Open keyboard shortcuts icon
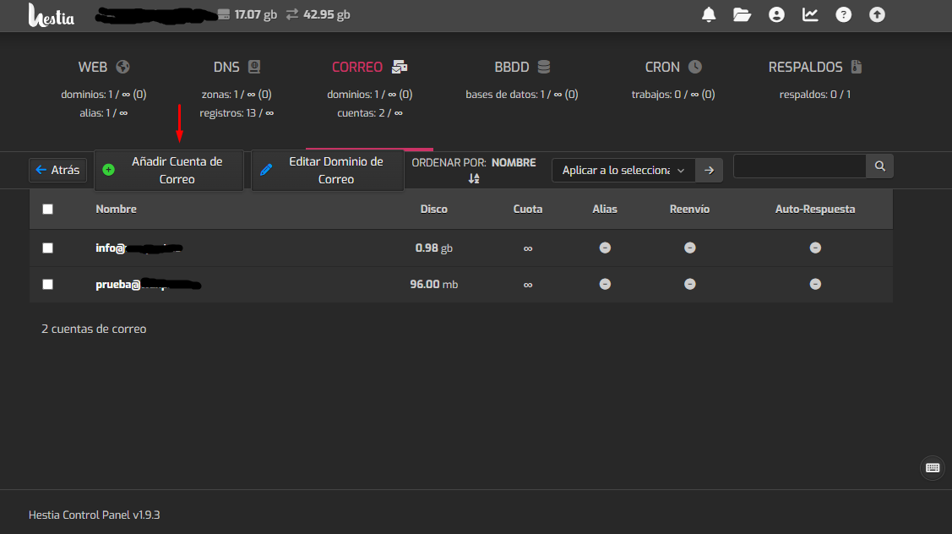This screenshot has width=952, height=534. [933, 467]
